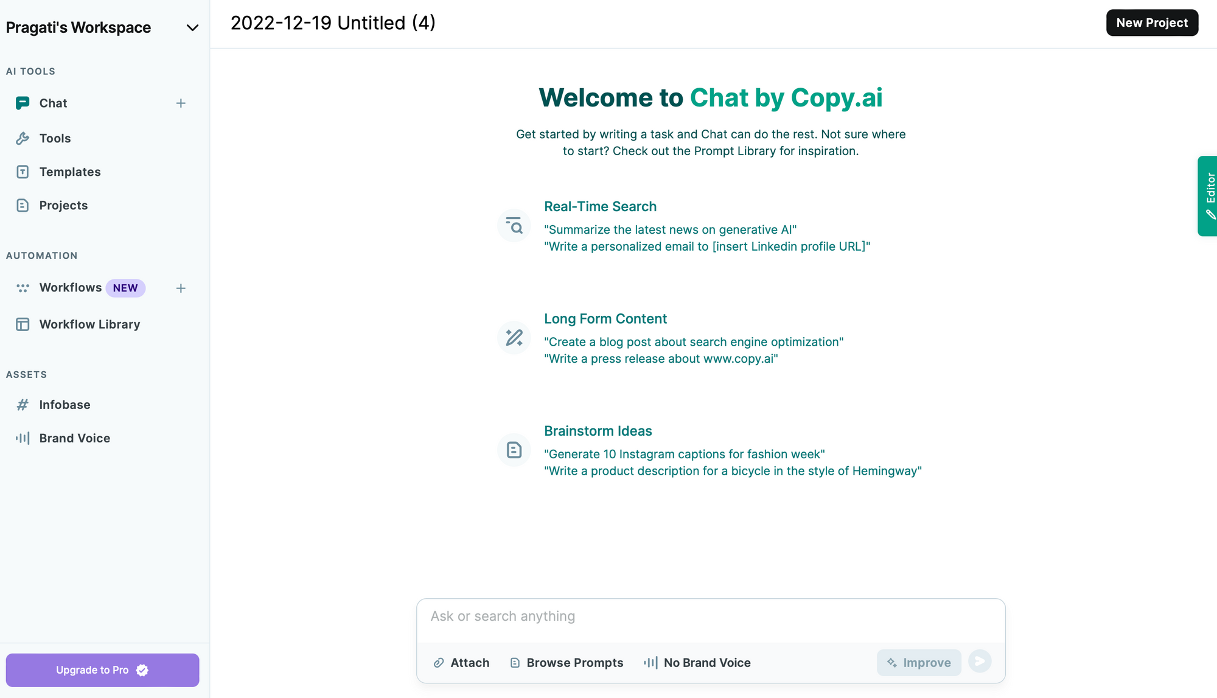Viewport: 1217px width, 698px height.
Task: Select Workflows under Automation
Action: click(71, 287)
